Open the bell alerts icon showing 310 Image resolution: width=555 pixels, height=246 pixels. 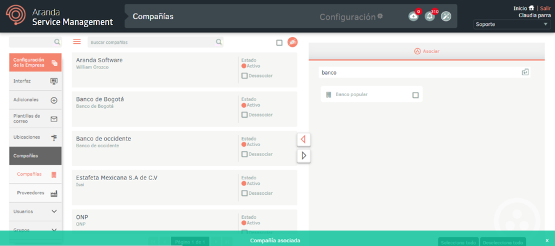coord(430,16)
